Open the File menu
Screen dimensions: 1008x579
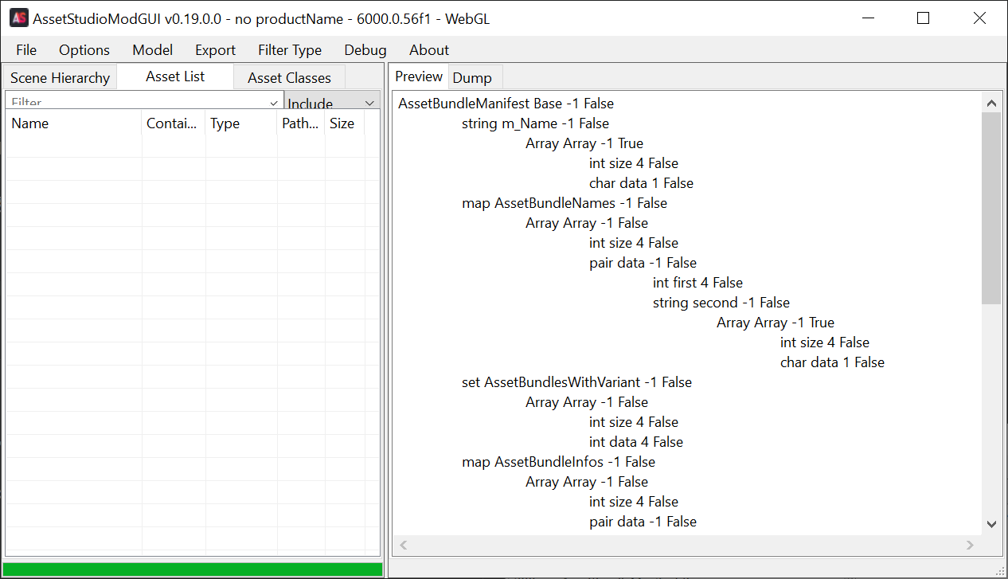pyautogui.click(x=26, y=50)
